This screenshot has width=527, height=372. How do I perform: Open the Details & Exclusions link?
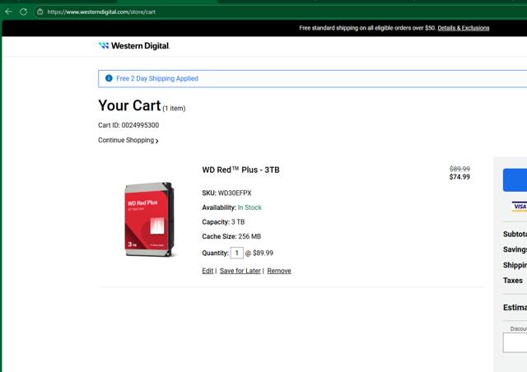point(463,28)
